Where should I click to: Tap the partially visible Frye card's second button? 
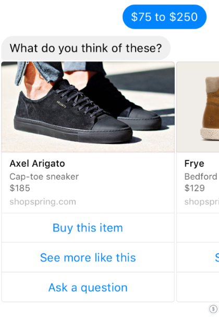(198, 257)
